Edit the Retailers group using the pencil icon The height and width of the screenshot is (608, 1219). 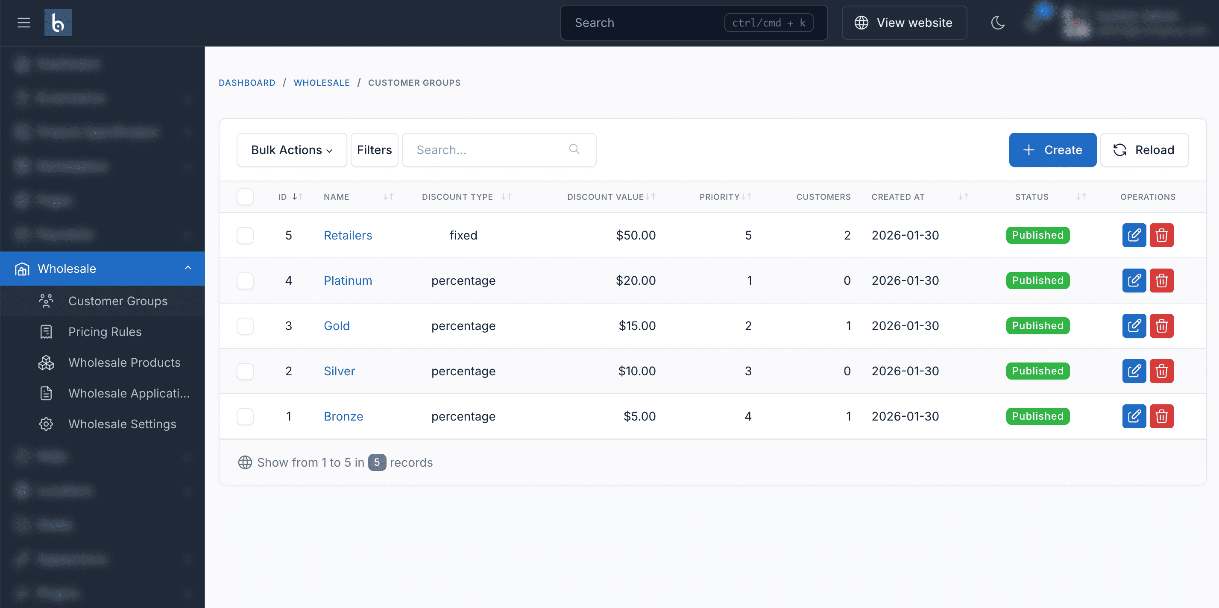click(x=1134, y=235)
